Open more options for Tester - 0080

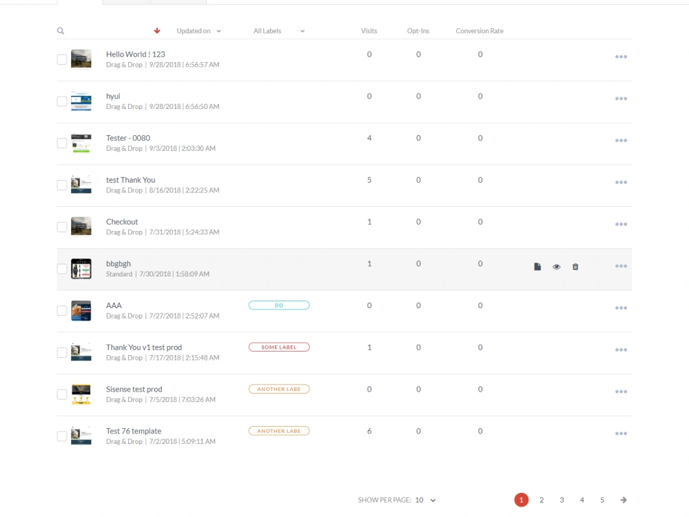pos(621,140)
